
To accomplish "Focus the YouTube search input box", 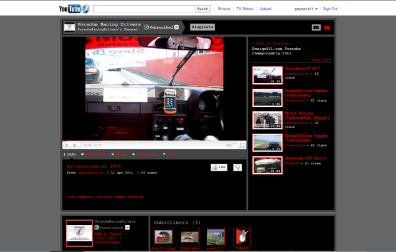I will coord(144,9).
